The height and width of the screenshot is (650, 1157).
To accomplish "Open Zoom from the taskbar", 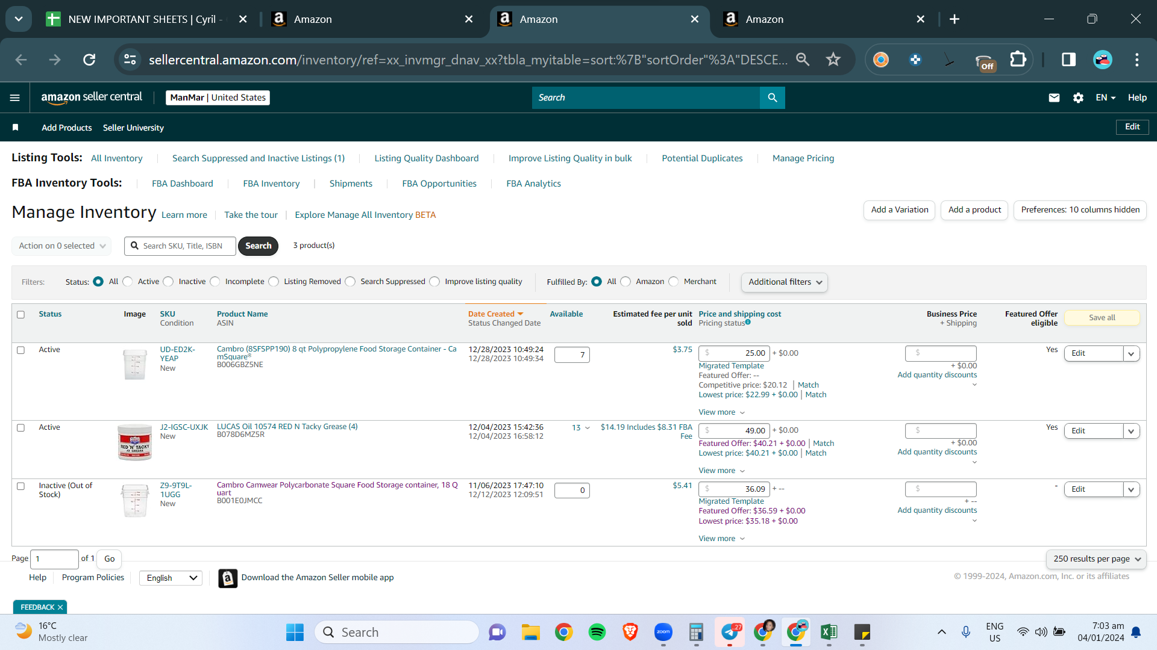I will (x=663, y=632).
